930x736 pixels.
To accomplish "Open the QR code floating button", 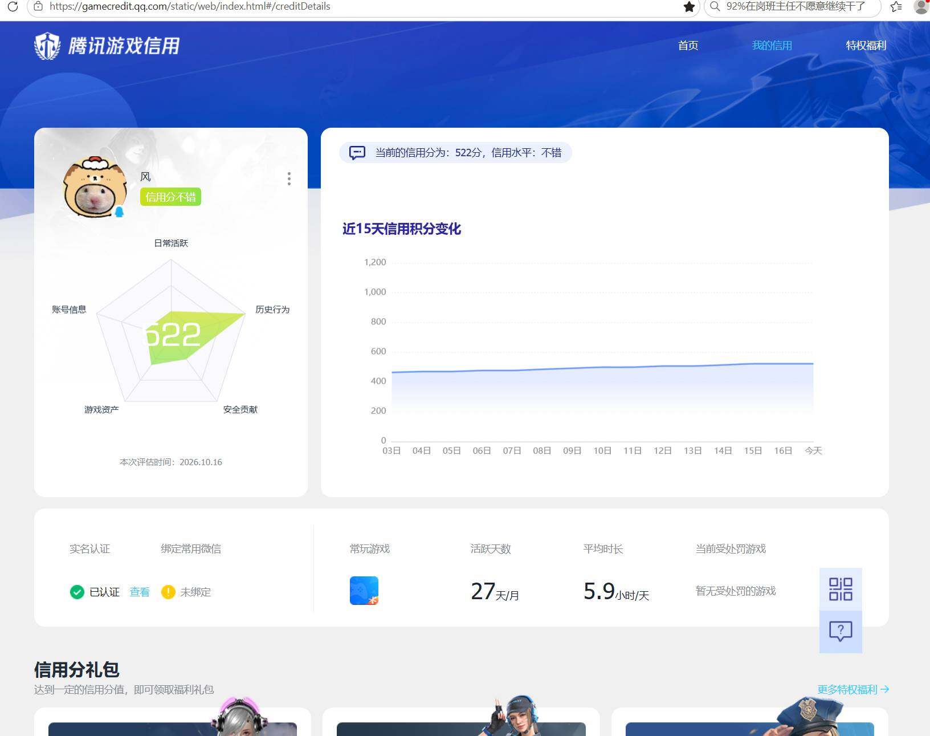I will coord(841,589).
